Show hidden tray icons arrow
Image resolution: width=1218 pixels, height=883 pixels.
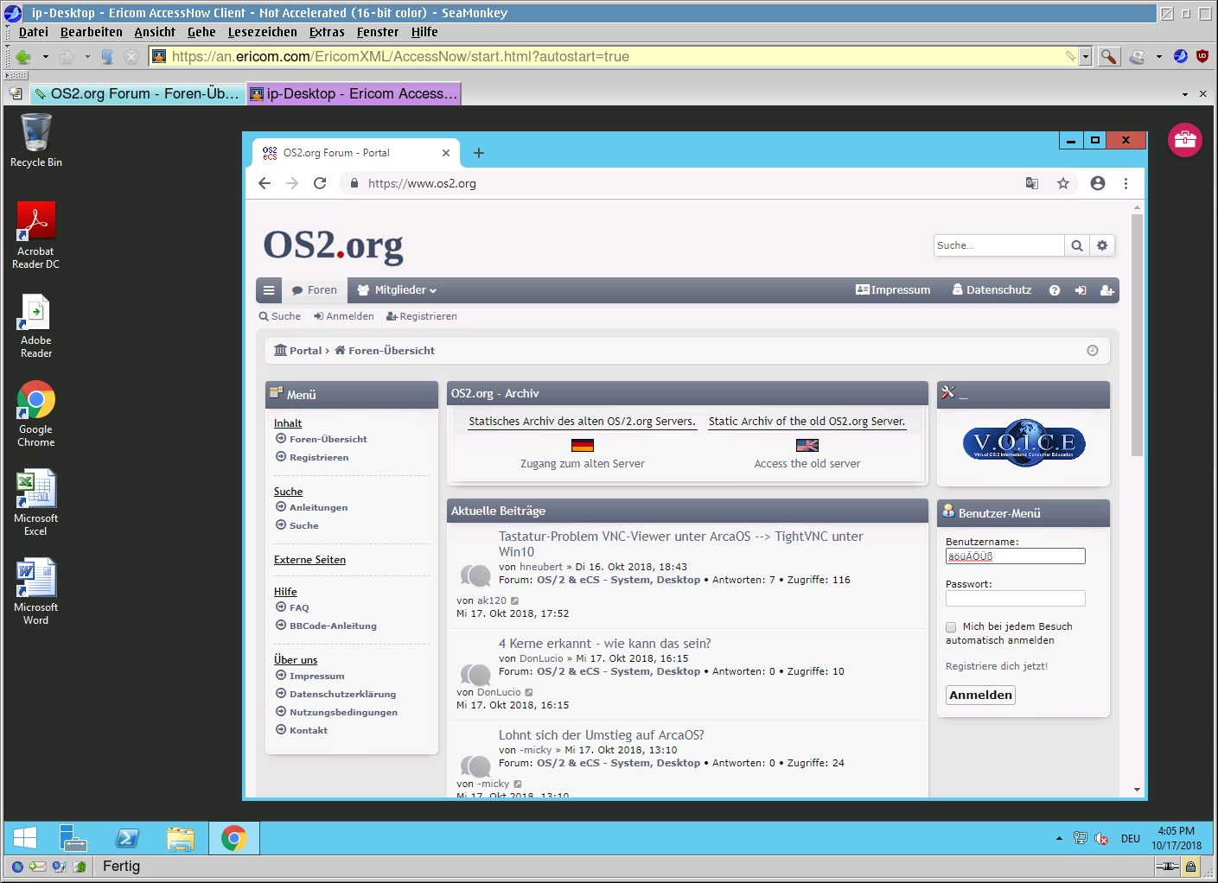tap(1059, 838)
